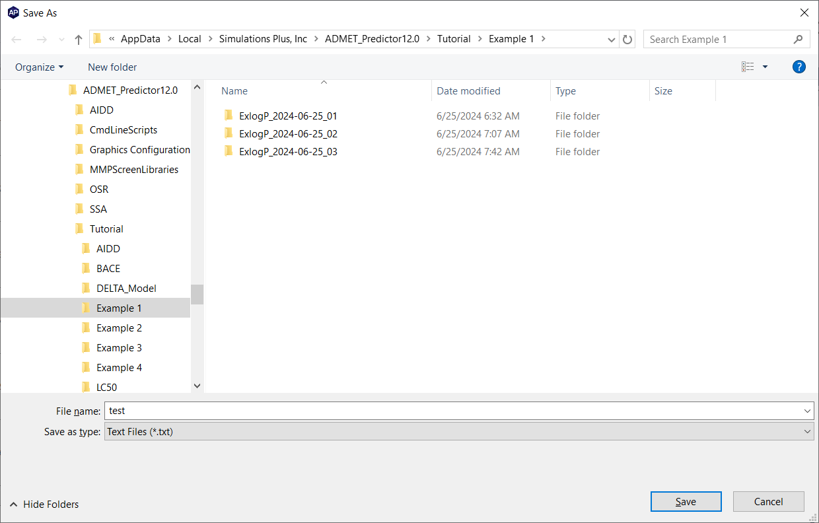Screen dimensions: 819x523
Task: Click the Save button
Action: click(686, 501)
